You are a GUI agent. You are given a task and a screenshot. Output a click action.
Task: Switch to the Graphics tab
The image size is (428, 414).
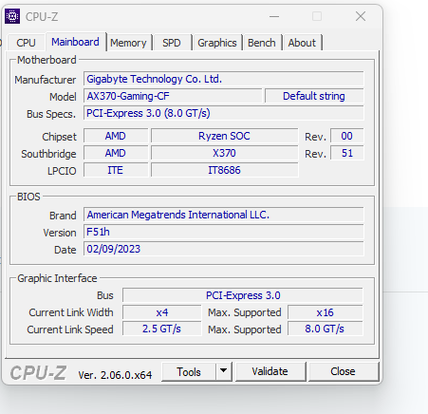217,43
